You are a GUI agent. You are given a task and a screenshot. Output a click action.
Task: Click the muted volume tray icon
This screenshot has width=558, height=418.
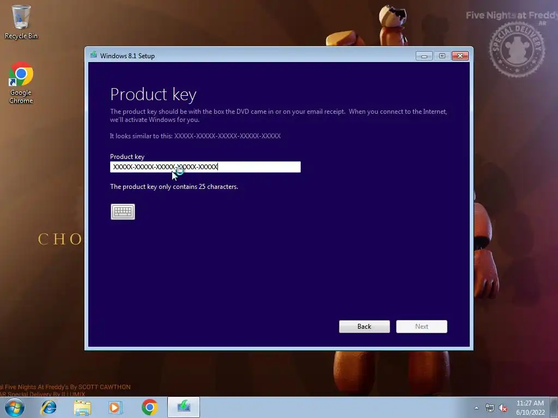[503, 408]
